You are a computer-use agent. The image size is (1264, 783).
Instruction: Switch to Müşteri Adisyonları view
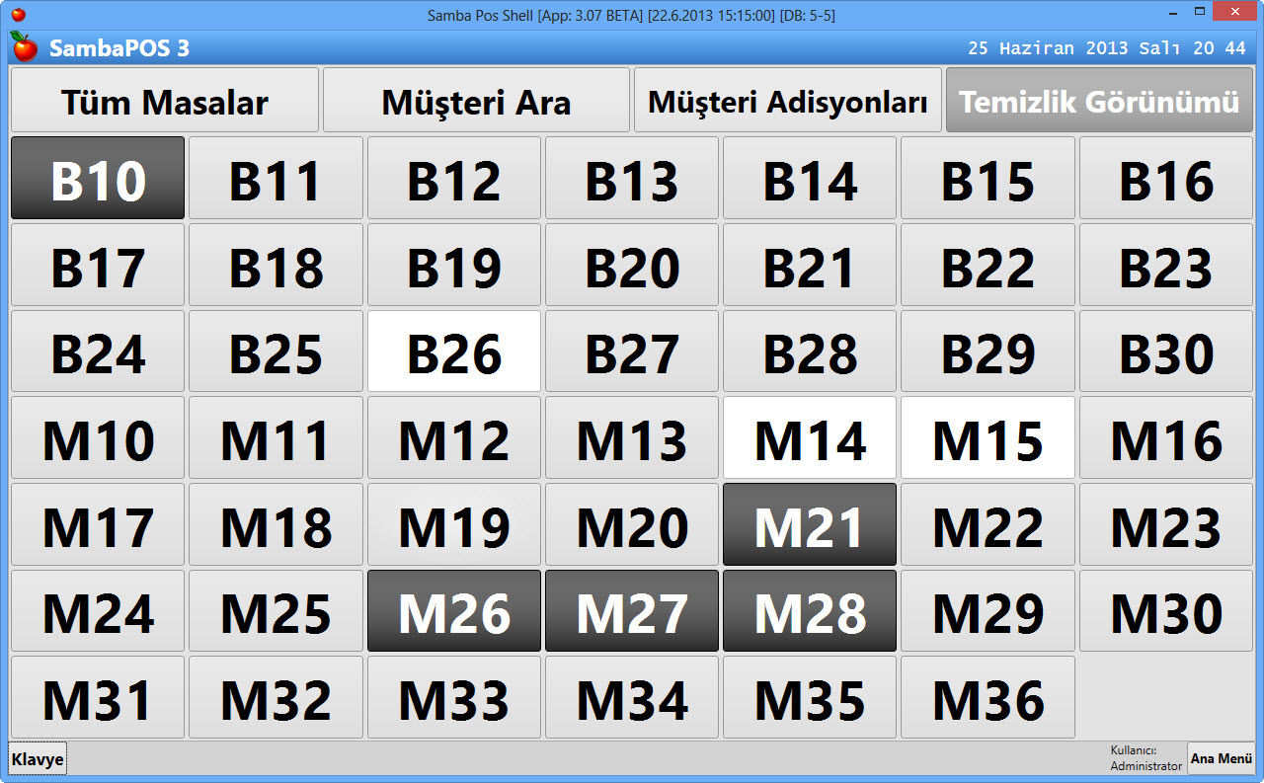[x=787, y=100]
